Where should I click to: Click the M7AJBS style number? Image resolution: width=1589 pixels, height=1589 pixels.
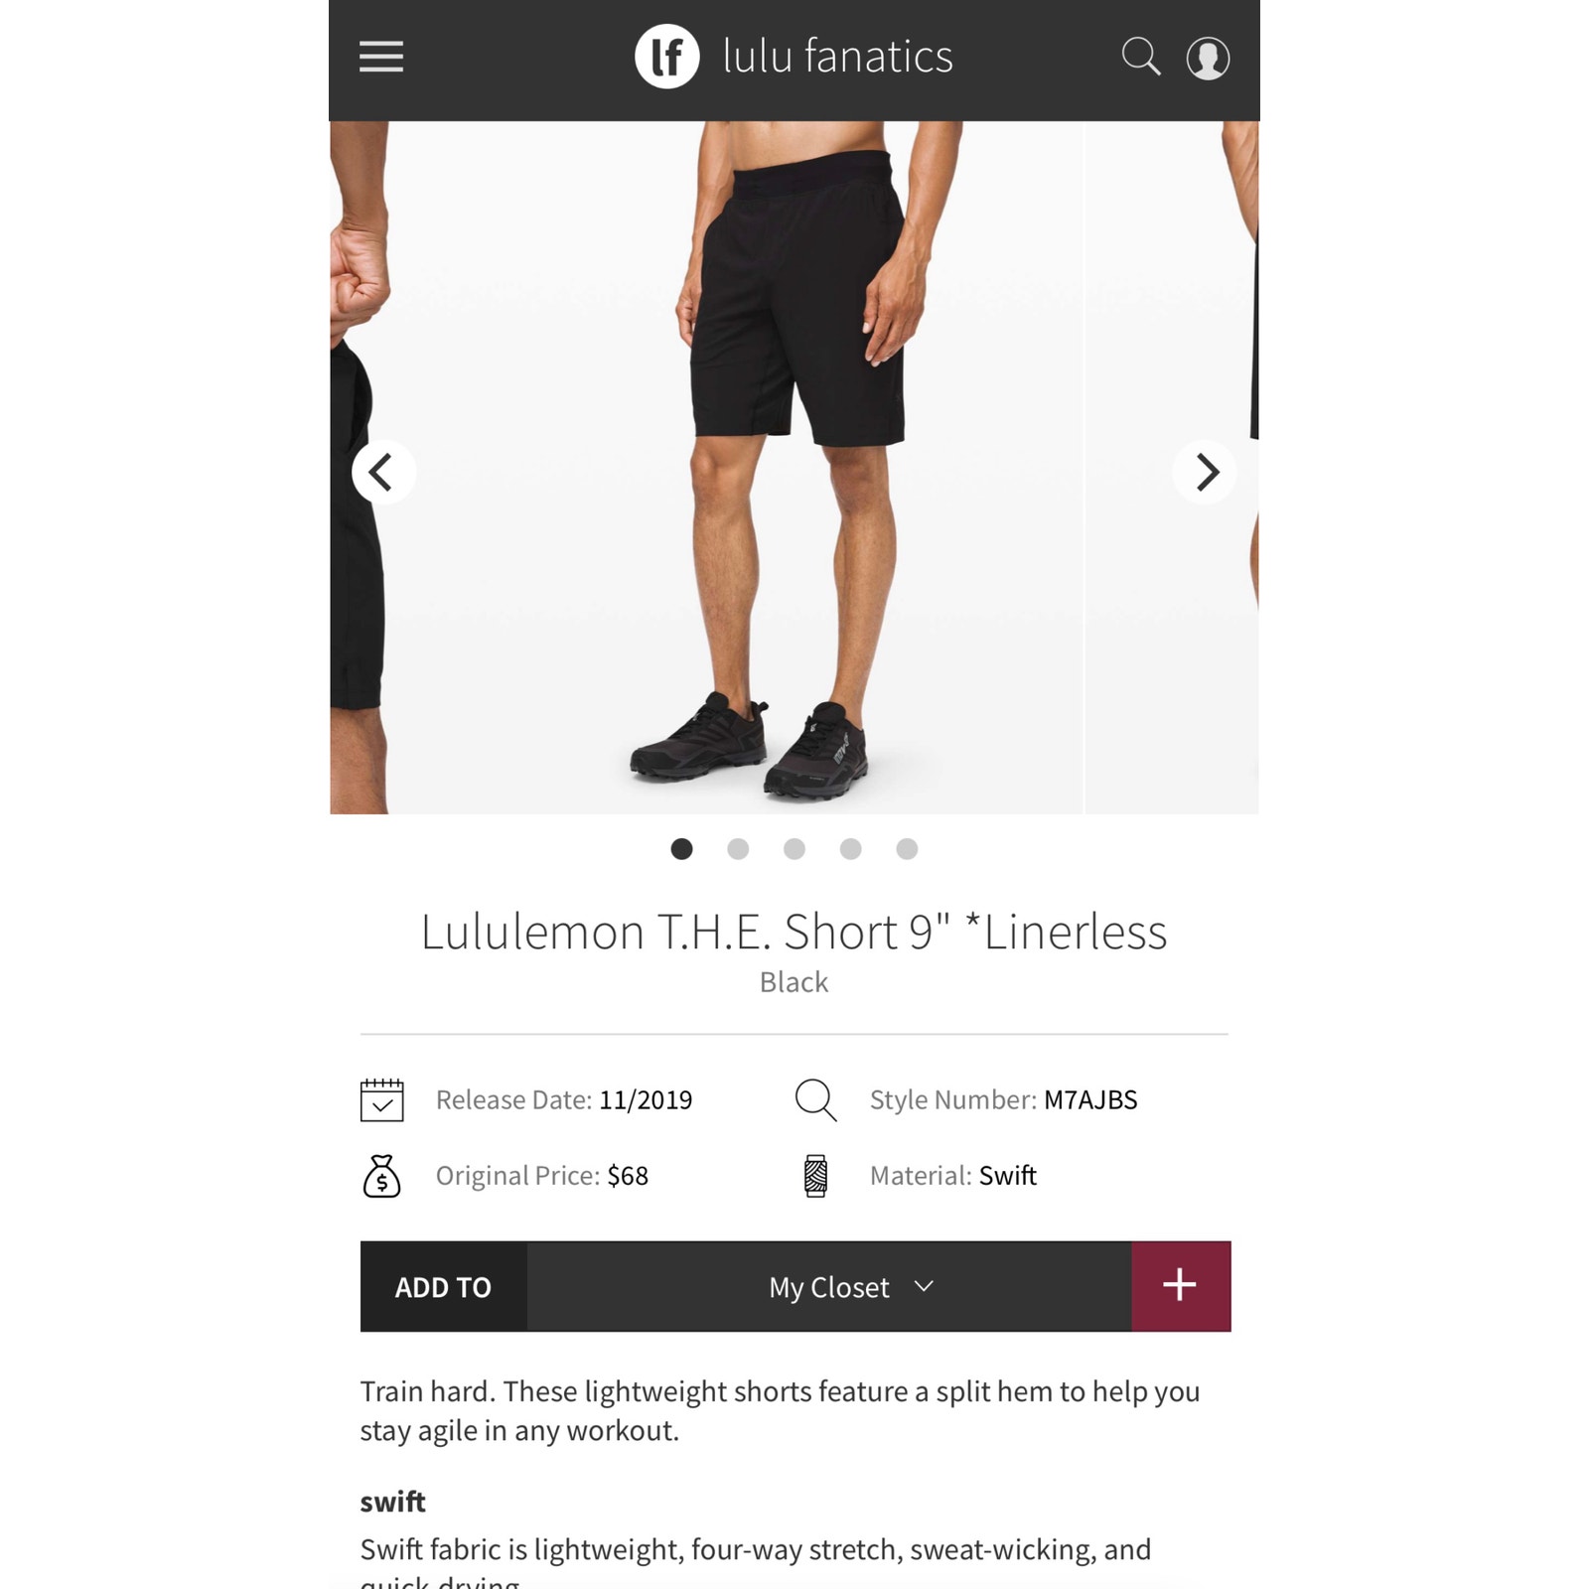[1090, 1099]
